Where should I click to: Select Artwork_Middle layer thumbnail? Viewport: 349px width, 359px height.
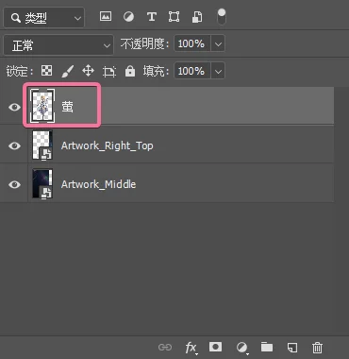click(42, 183)
